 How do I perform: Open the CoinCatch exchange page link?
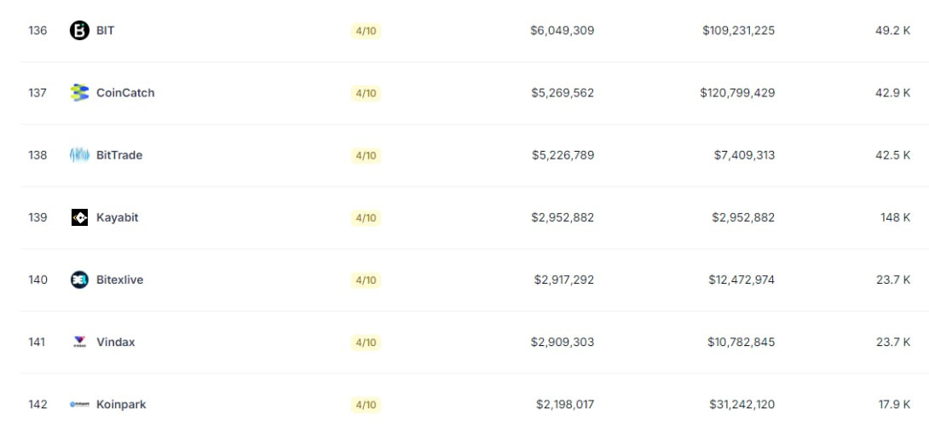point(125,93)
